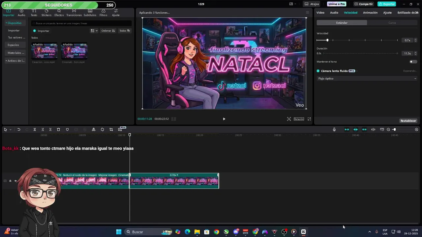422x237 pixels.
Task: Open the Efectos media tab
Action: (x=59, y=13)
